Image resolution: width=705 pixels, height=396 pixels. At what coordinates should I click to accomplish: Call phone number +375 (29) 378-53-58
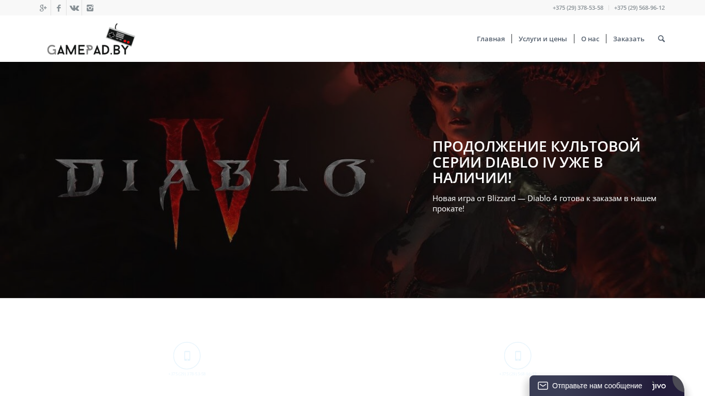pyautogui.click(x=578, y=8)
